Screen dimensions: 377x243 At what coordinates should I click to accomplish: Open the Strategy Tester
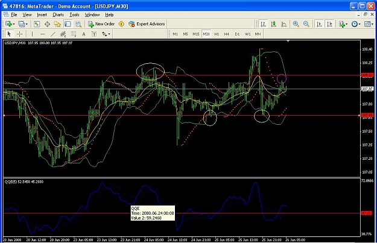point(78,24)
